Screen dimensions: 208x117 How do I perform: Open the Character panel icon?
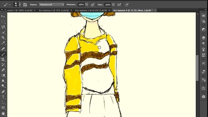pyautogui.click(x=203, y=63)
